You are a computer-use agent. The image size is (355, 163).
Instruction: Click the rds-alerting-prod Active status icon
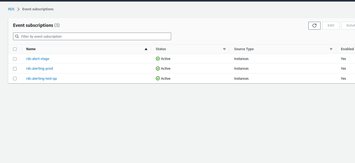pyautogui.click(x=158, y=68)
